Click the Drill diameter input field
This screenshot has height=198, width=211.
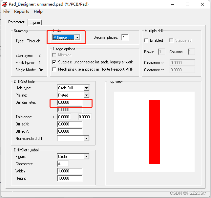[x=70, y=102]
